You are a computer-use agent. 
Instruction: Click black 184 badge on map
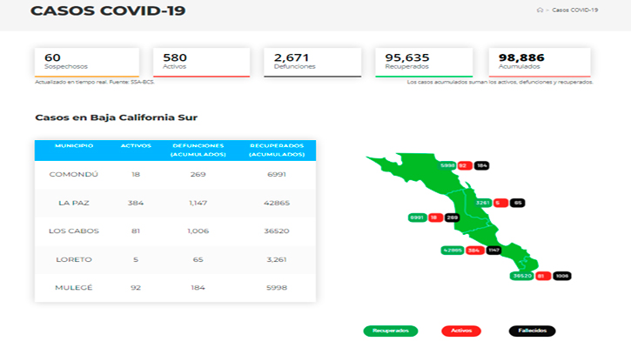[481, 165]
